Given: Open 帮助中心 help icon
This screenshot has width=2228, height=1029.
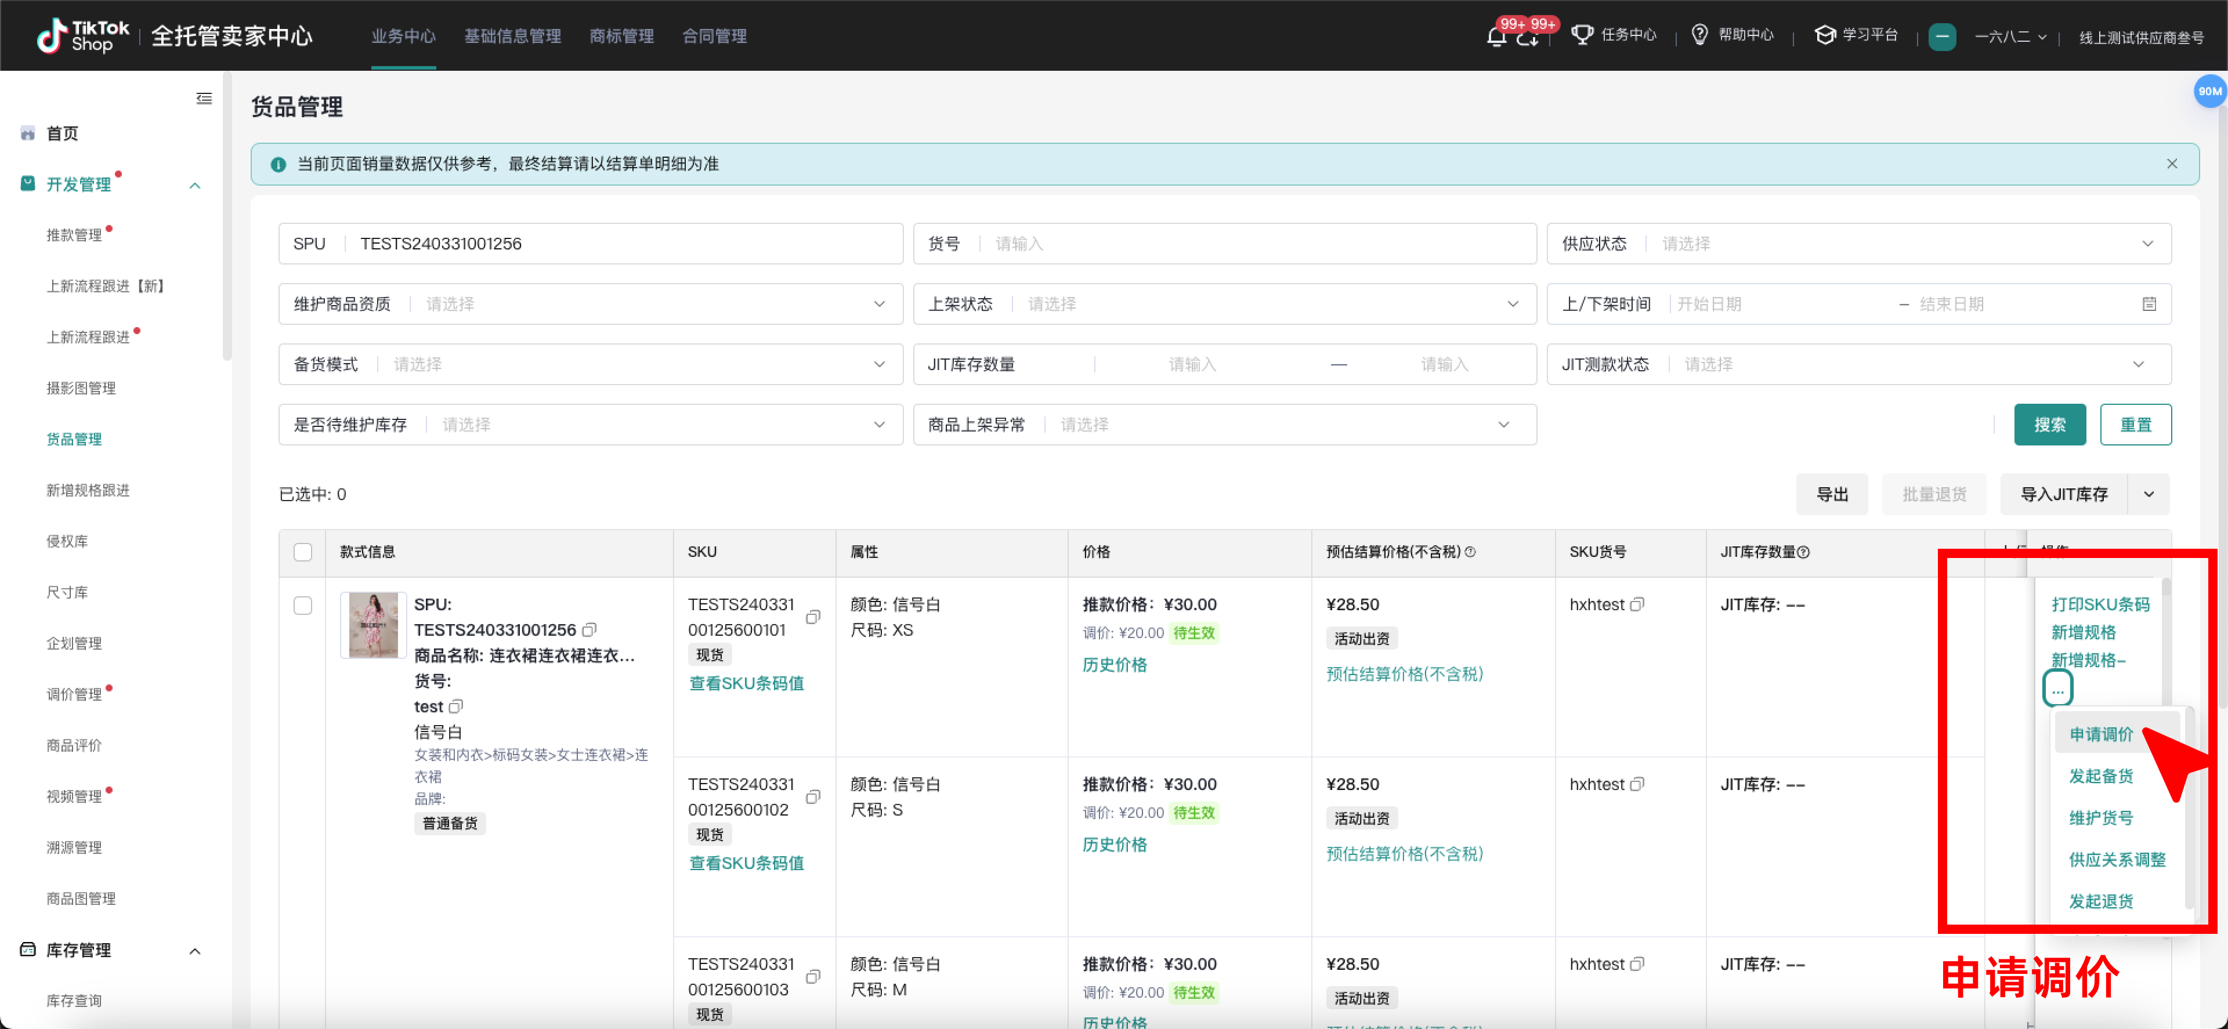Looking at the screenshot, I should [x=1699, y=35].
